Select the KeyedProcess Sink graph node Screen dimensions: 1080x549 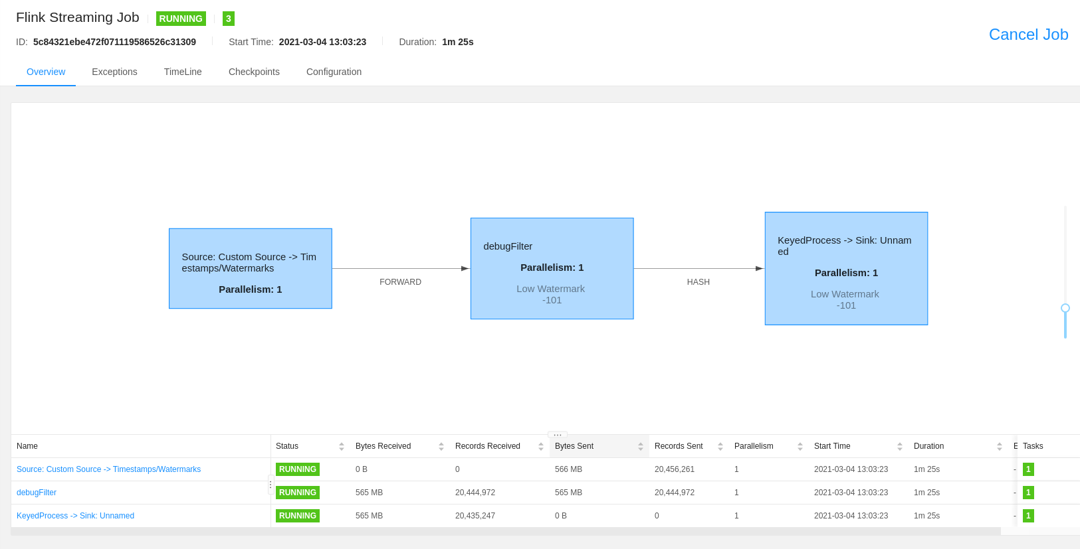pyautogui.click(x=846, y=268)
